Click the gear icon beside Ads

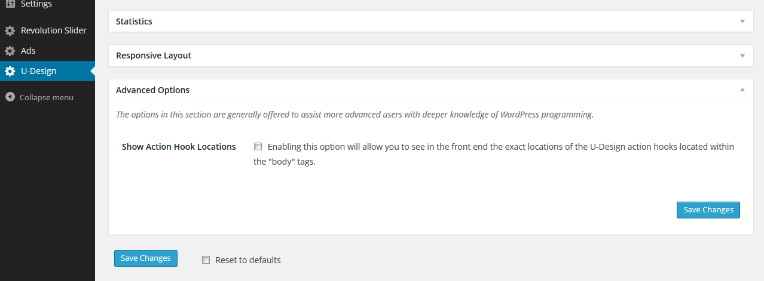point(10,51)
